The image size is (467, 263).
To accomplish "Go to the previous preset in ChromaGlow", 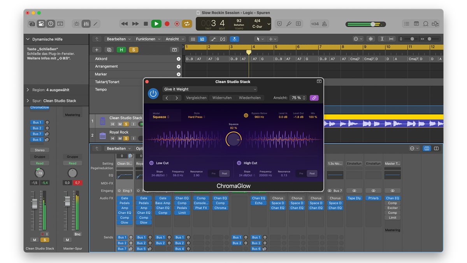I will (167, 98).
